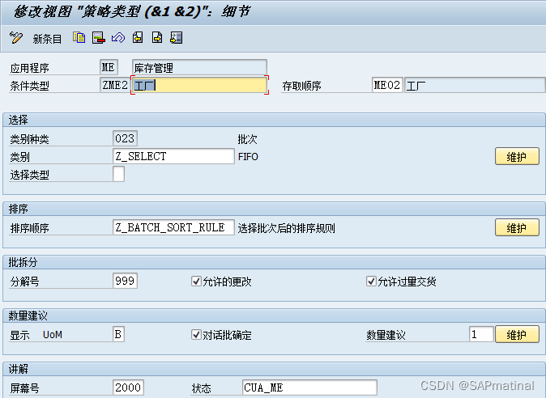Image resolution: width=546 pixels, height=398 pixels.
Task: Click the 批次 class type description text
Action: pos(247,139)
